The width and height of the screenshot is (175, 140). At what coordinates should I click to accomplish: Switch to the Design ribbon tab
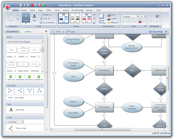click(x=24, y=10)
